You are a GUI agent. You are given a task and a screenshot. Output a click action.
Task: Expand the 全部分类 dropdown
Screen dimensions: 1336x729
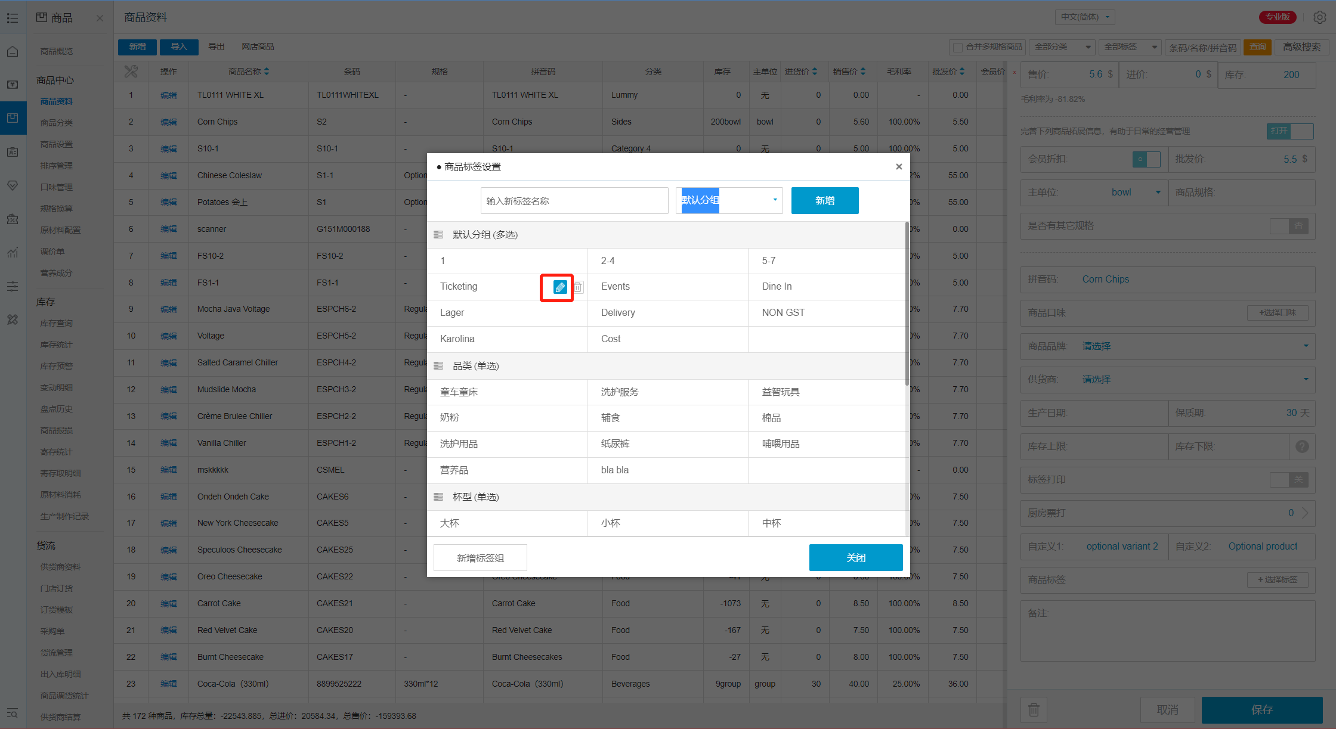click(x=1062, y=47)
